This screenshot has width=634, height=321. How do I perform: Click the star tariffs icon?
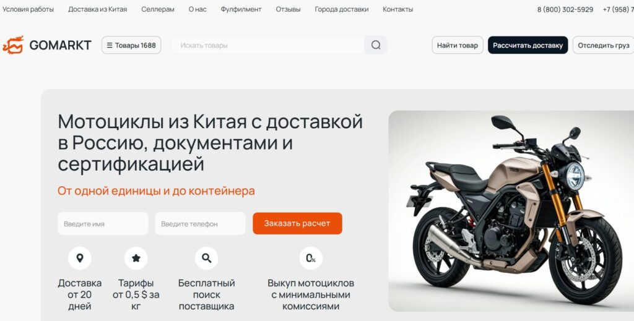pos(136,258)
